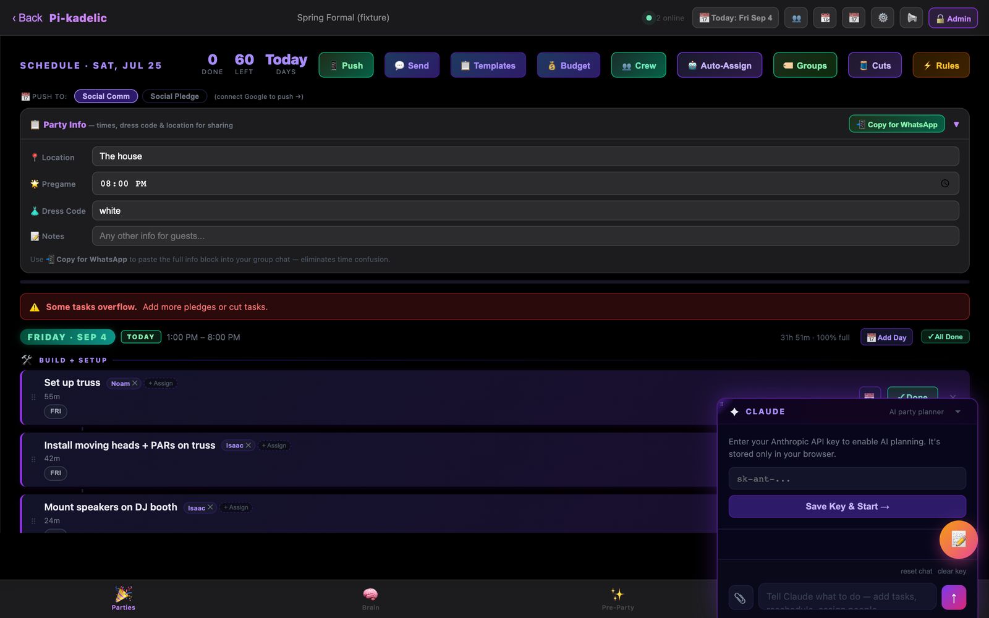The image size is (989, 618).
Task: Open Templates from the schedule toolbar
Action: click(x=488, y=65)
